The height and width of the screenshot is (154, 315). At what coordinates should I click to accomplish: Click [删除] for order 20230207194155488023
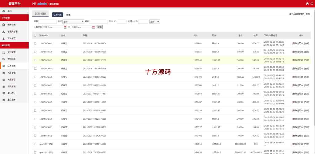point(295,77)
